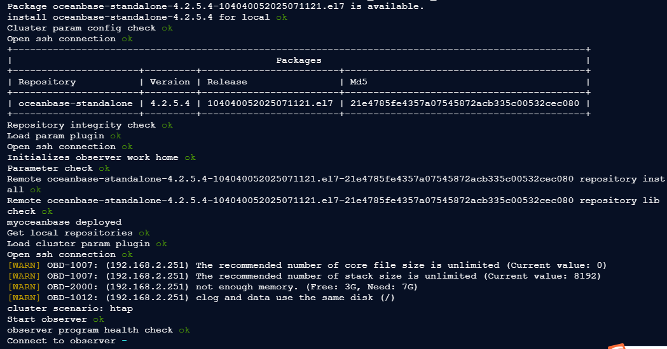Click the 'Repository' column header
Viewport: 667px width, 349px height.
(47, 82)
